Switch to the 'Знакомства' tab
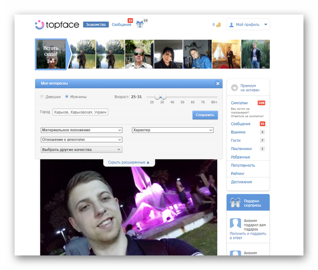318x270 pixels. pyautogui.click(x=96, y=25)
